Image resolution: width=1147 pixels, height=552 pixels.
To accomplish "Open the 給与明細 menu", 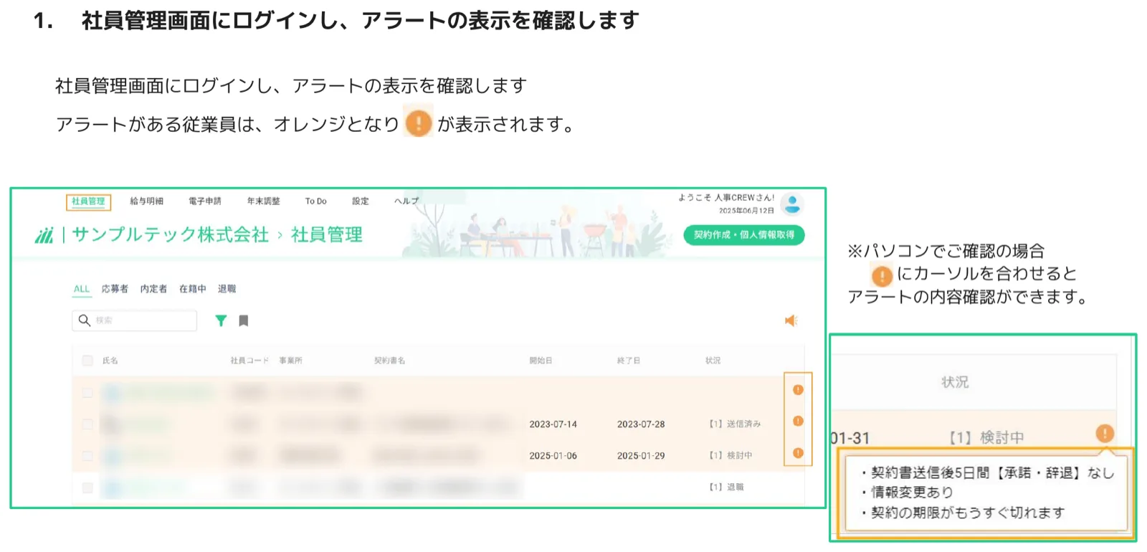I will (146, 201).
